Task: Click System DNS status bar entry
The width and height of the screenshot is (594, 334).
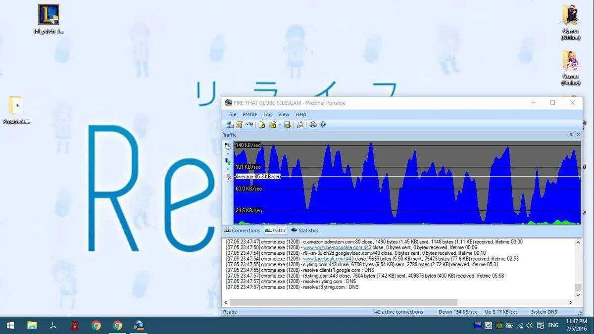Action: pos(544,312)
